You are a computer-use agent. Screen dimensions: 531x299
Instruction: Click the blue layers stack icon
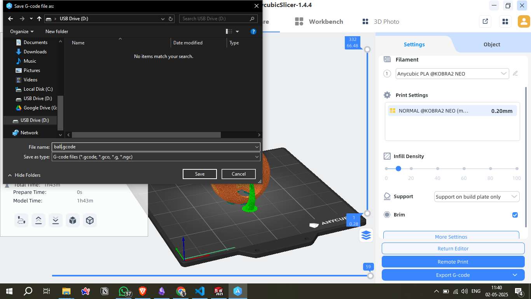(x=366, y=235)
